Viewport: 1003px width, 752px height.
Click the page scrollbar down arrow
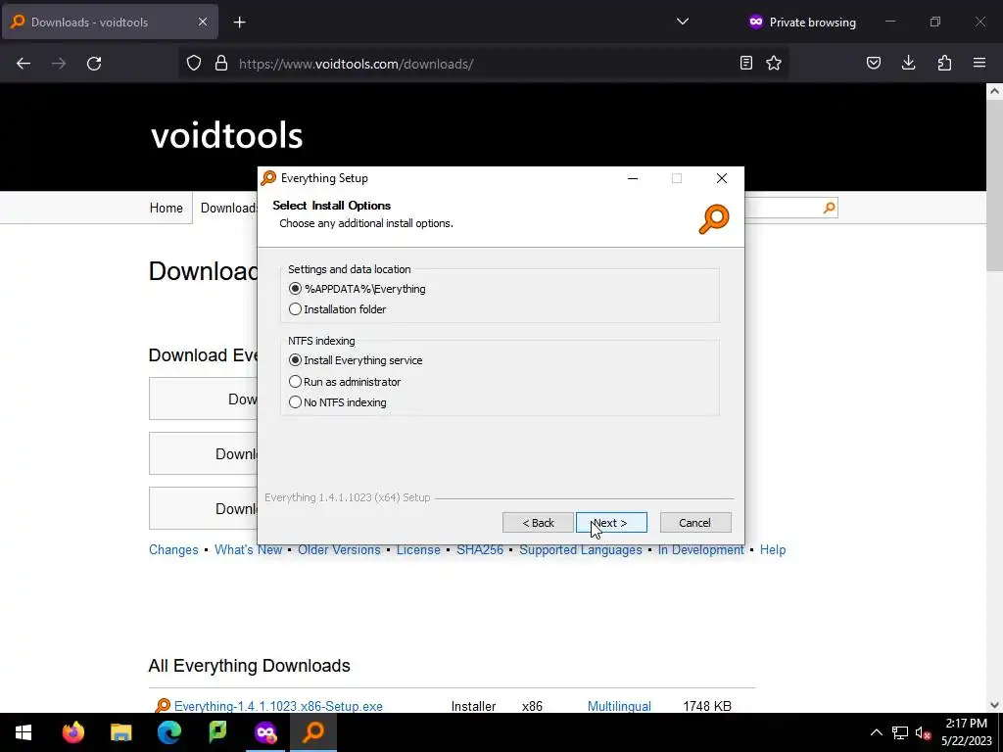pyautogui.click(x=994, y=705)
